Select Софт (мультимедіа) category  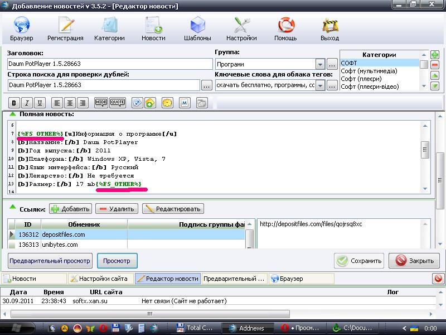[x=380, y=71]
